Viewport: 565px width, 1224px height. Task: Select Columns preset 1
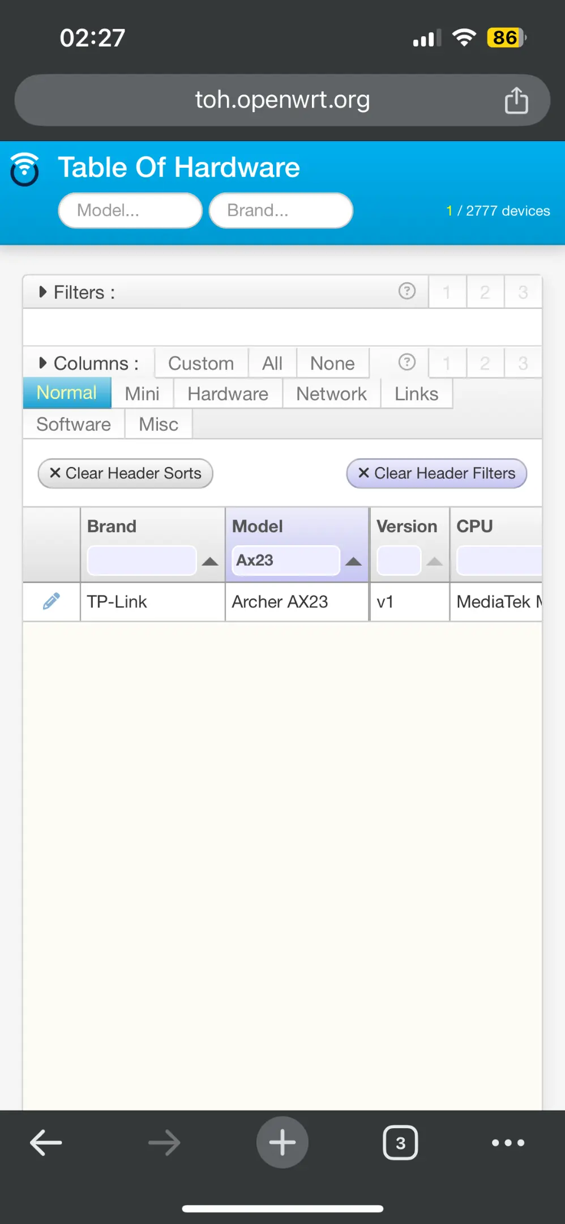[x=447, y=363]
